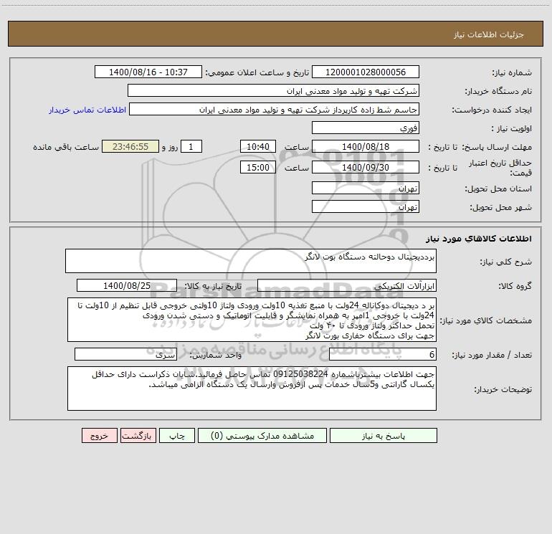Click response deadline date 1400/08/18
This screenshot has height=534, width=552.
click(366, 146)
